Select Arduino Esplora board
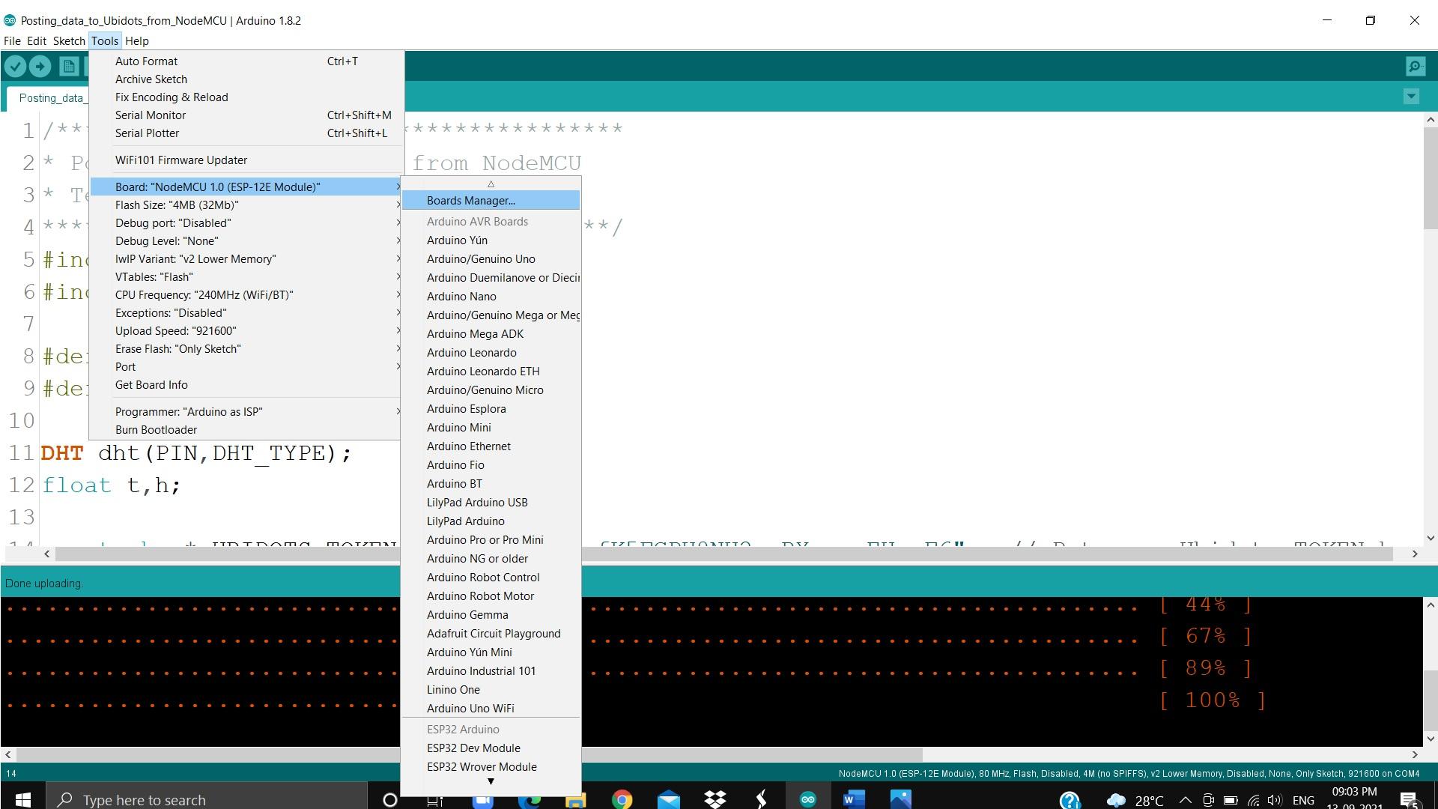Viewport: 1438px width, 809px height. tap(491, 409)
